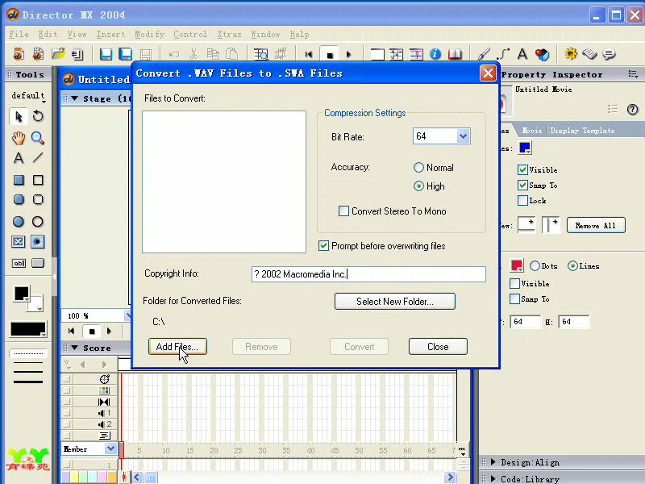This screenshot has height=484, width=645.
Task: Select the Radio Button tool
Action: tap(37, 241)
